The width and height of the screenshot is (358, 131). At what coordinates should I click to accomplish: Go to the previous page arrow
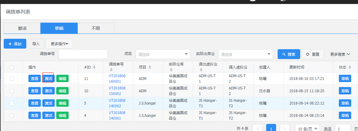(x=258, y=128)
